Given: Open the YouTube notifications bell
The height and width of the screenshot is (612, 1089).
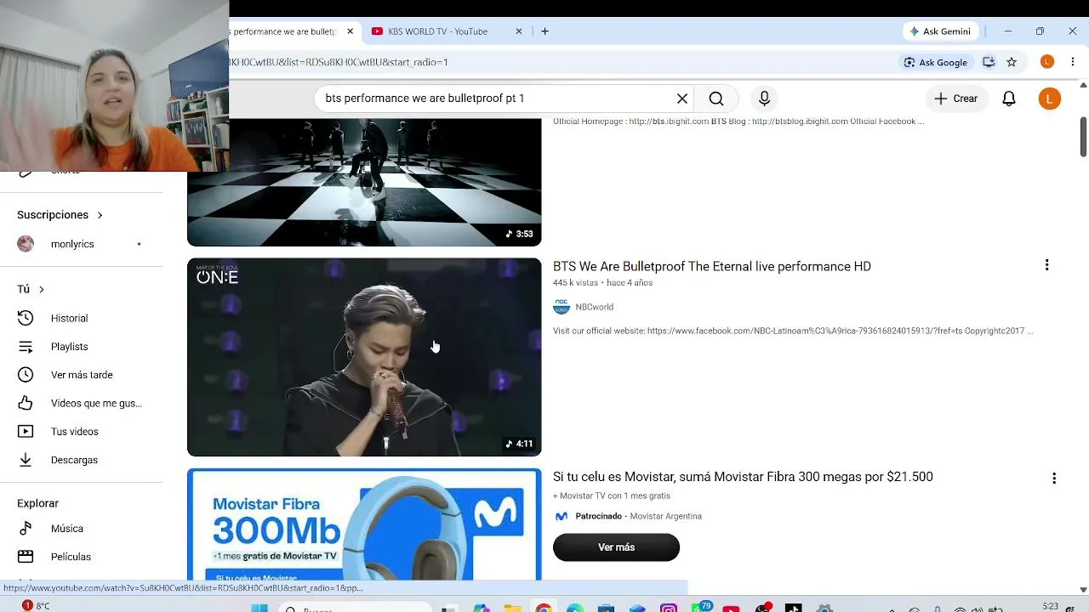Looking at the screenshot, I should pos(1009,99).
